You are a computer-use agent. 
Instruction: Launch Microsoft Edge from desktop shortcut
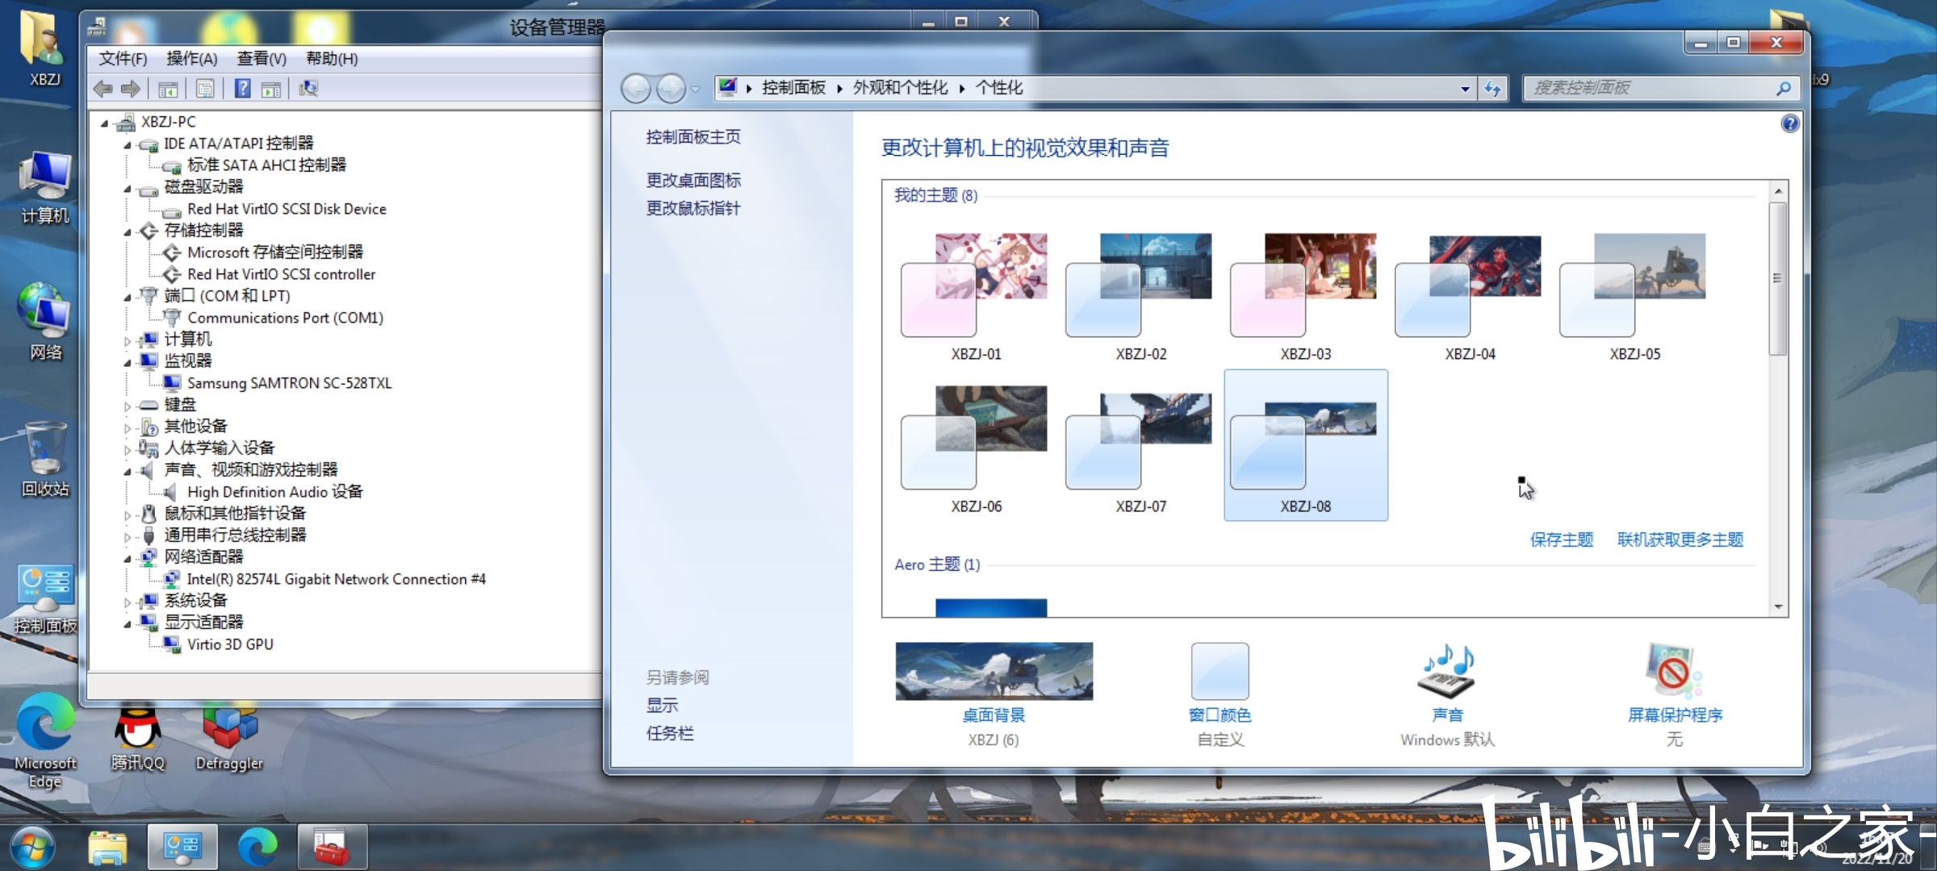[x=45, y=740]
